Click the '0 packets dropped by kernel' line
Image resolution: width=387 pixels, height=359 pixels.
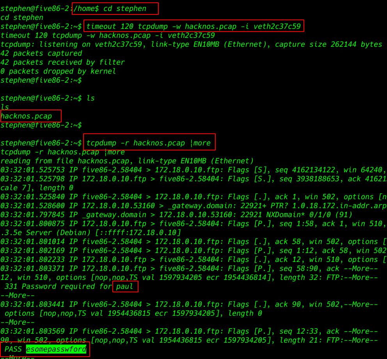58,71
